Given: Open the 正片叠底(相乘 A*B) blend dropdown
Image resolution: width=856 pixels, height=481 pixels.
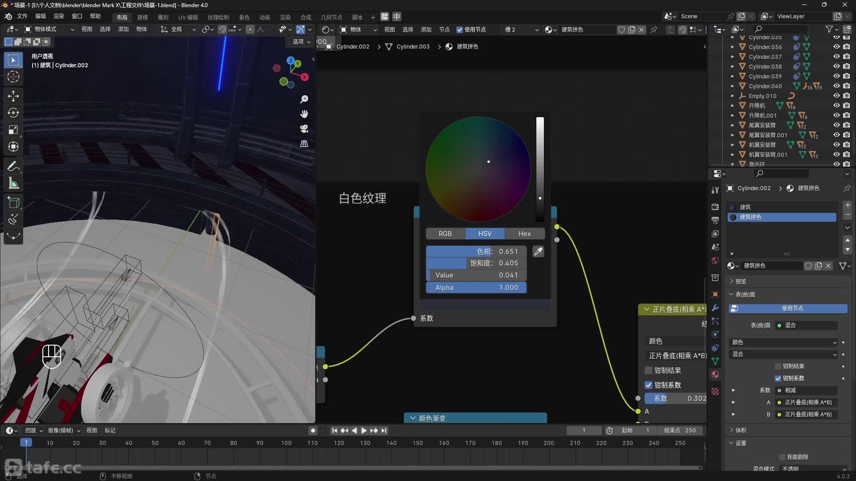Looking at the screenshot, I should pyautogui.click(x=675, y=356).
